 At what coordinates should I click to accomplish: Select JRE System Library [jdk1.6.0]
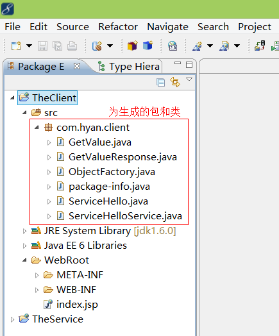pyautogui.click(x=103, y=231)
